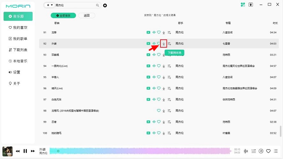Play the MV for song 99

click(148, 122)
